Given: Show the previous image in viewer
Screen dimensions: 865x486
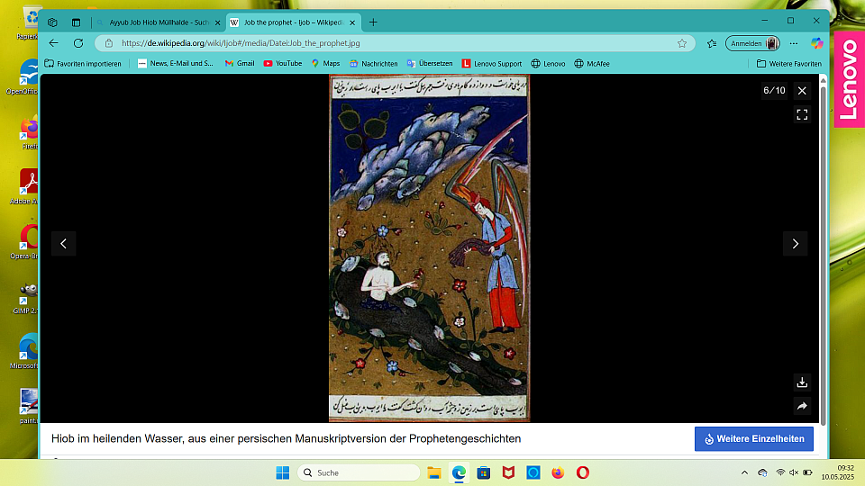Looking at the screenshot, I should [63, 244].
